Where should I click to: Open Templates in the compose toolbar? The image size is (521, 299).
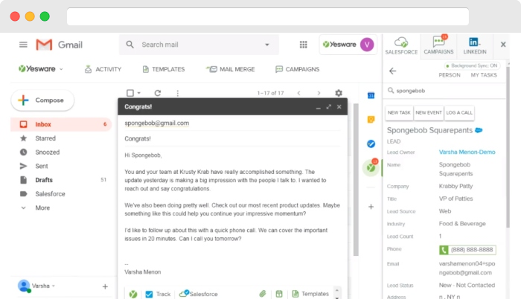310,294
